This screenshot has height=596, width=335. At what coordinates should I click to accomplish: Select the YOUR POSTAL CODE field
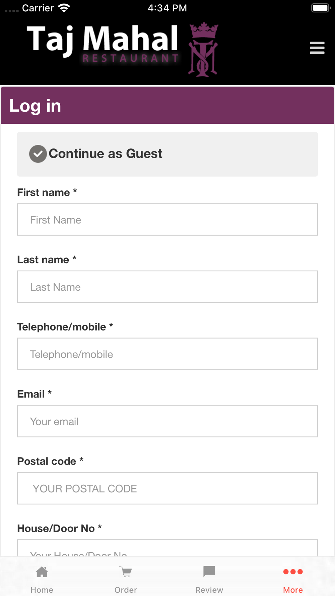(167, 488)
